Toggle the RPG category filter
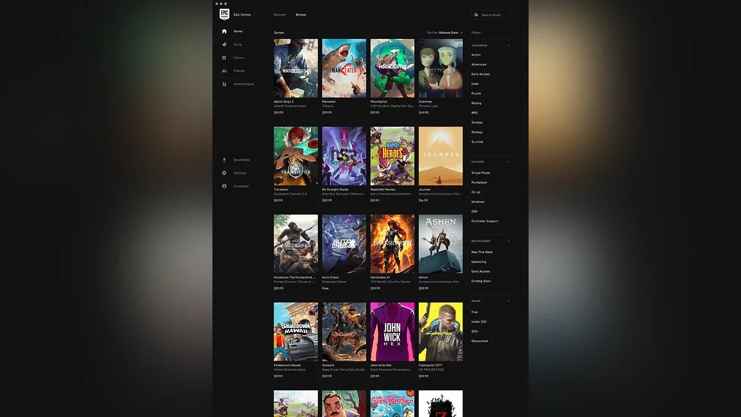The height and width of the screenshot is (417, 741). (x=474, y=113)
